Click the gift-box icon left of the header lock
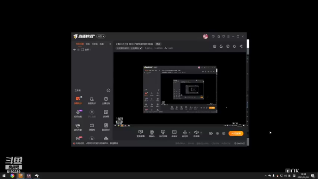 [215, 46]
